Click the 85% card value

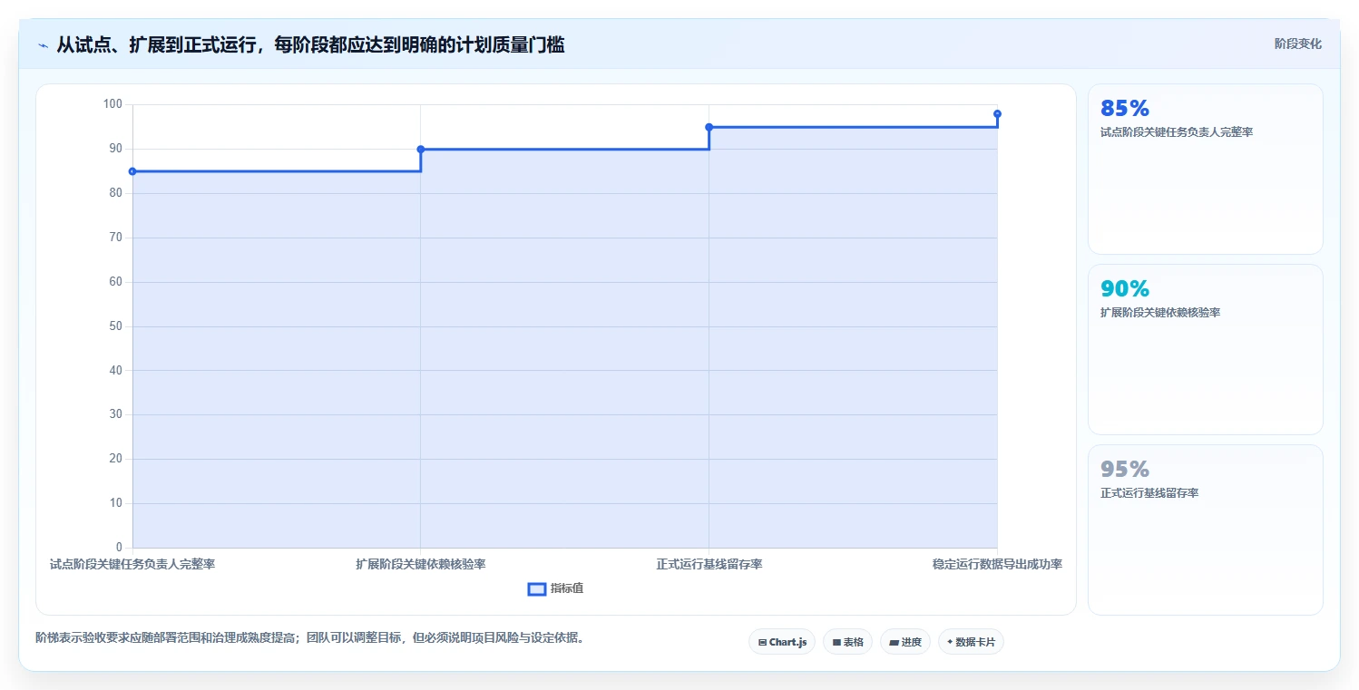(1125, 108)
